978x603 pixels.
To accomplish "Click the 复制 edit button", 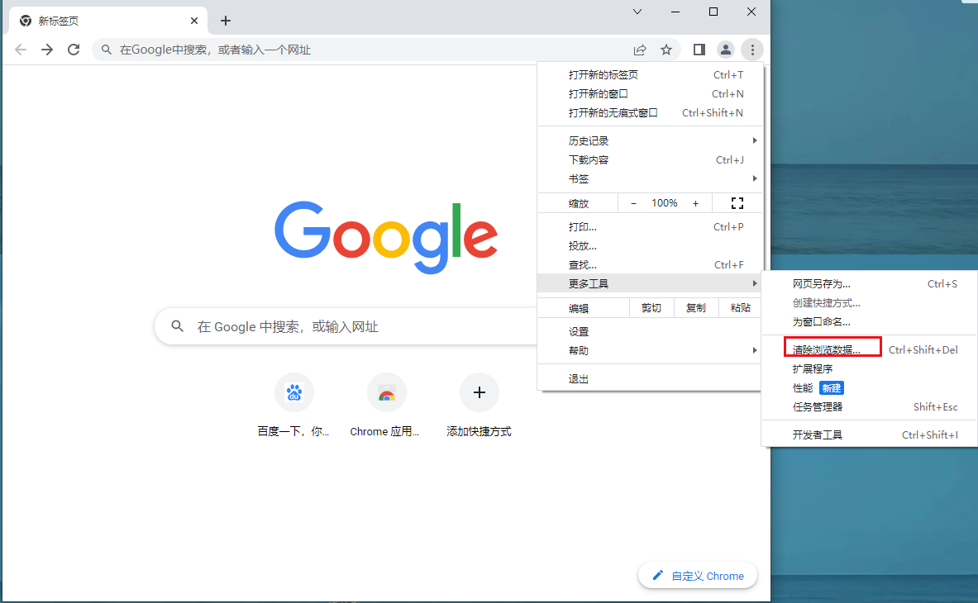I will tap(696, 308).
